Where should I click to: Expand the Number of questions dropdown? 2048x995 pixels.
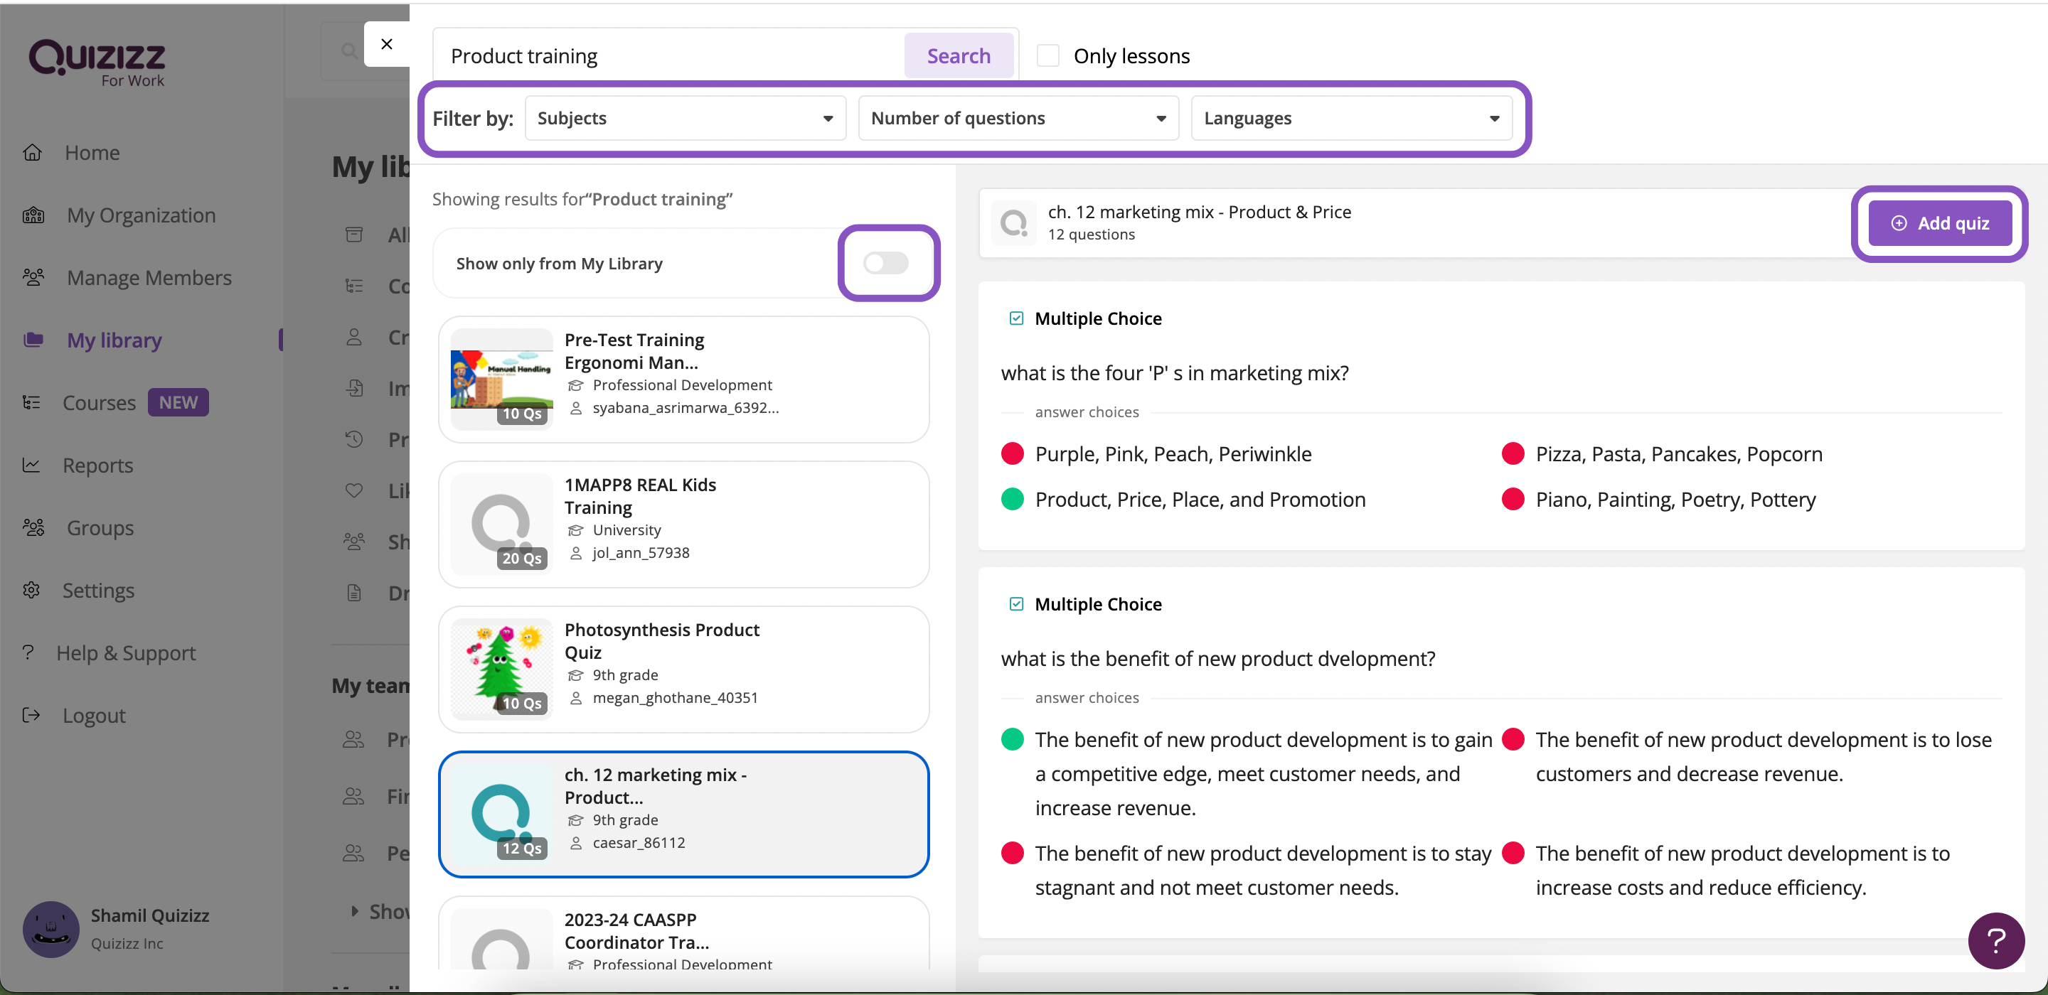1018,119
